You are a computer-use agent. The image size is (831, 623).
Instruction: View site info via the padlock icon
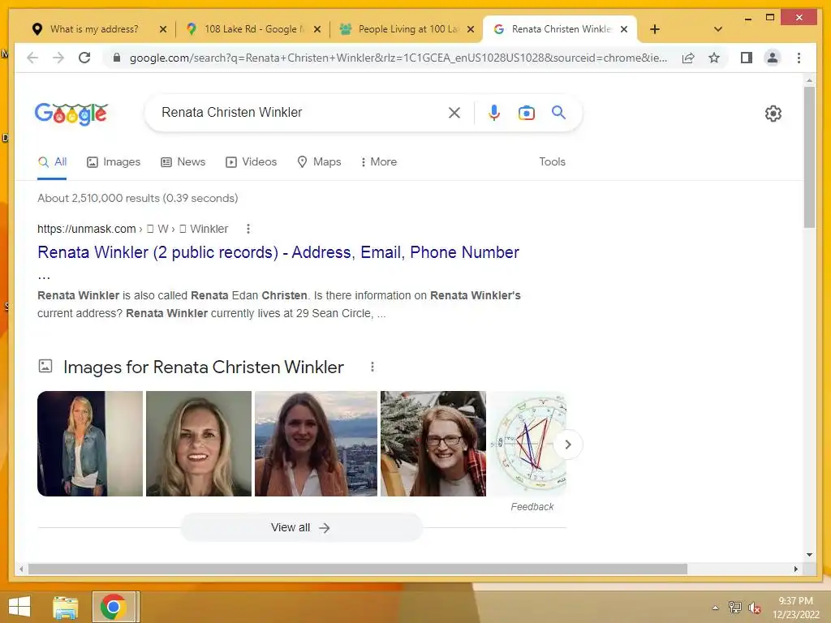(x=117, y=58)
